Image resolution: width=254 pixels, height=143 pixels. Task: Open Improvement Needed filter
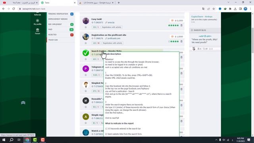61,19
